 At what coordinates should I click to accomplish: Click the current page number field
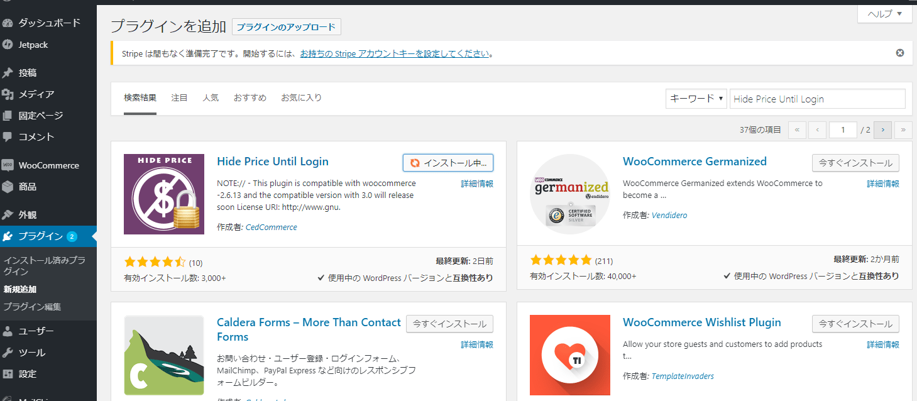[x=843, y=129]
